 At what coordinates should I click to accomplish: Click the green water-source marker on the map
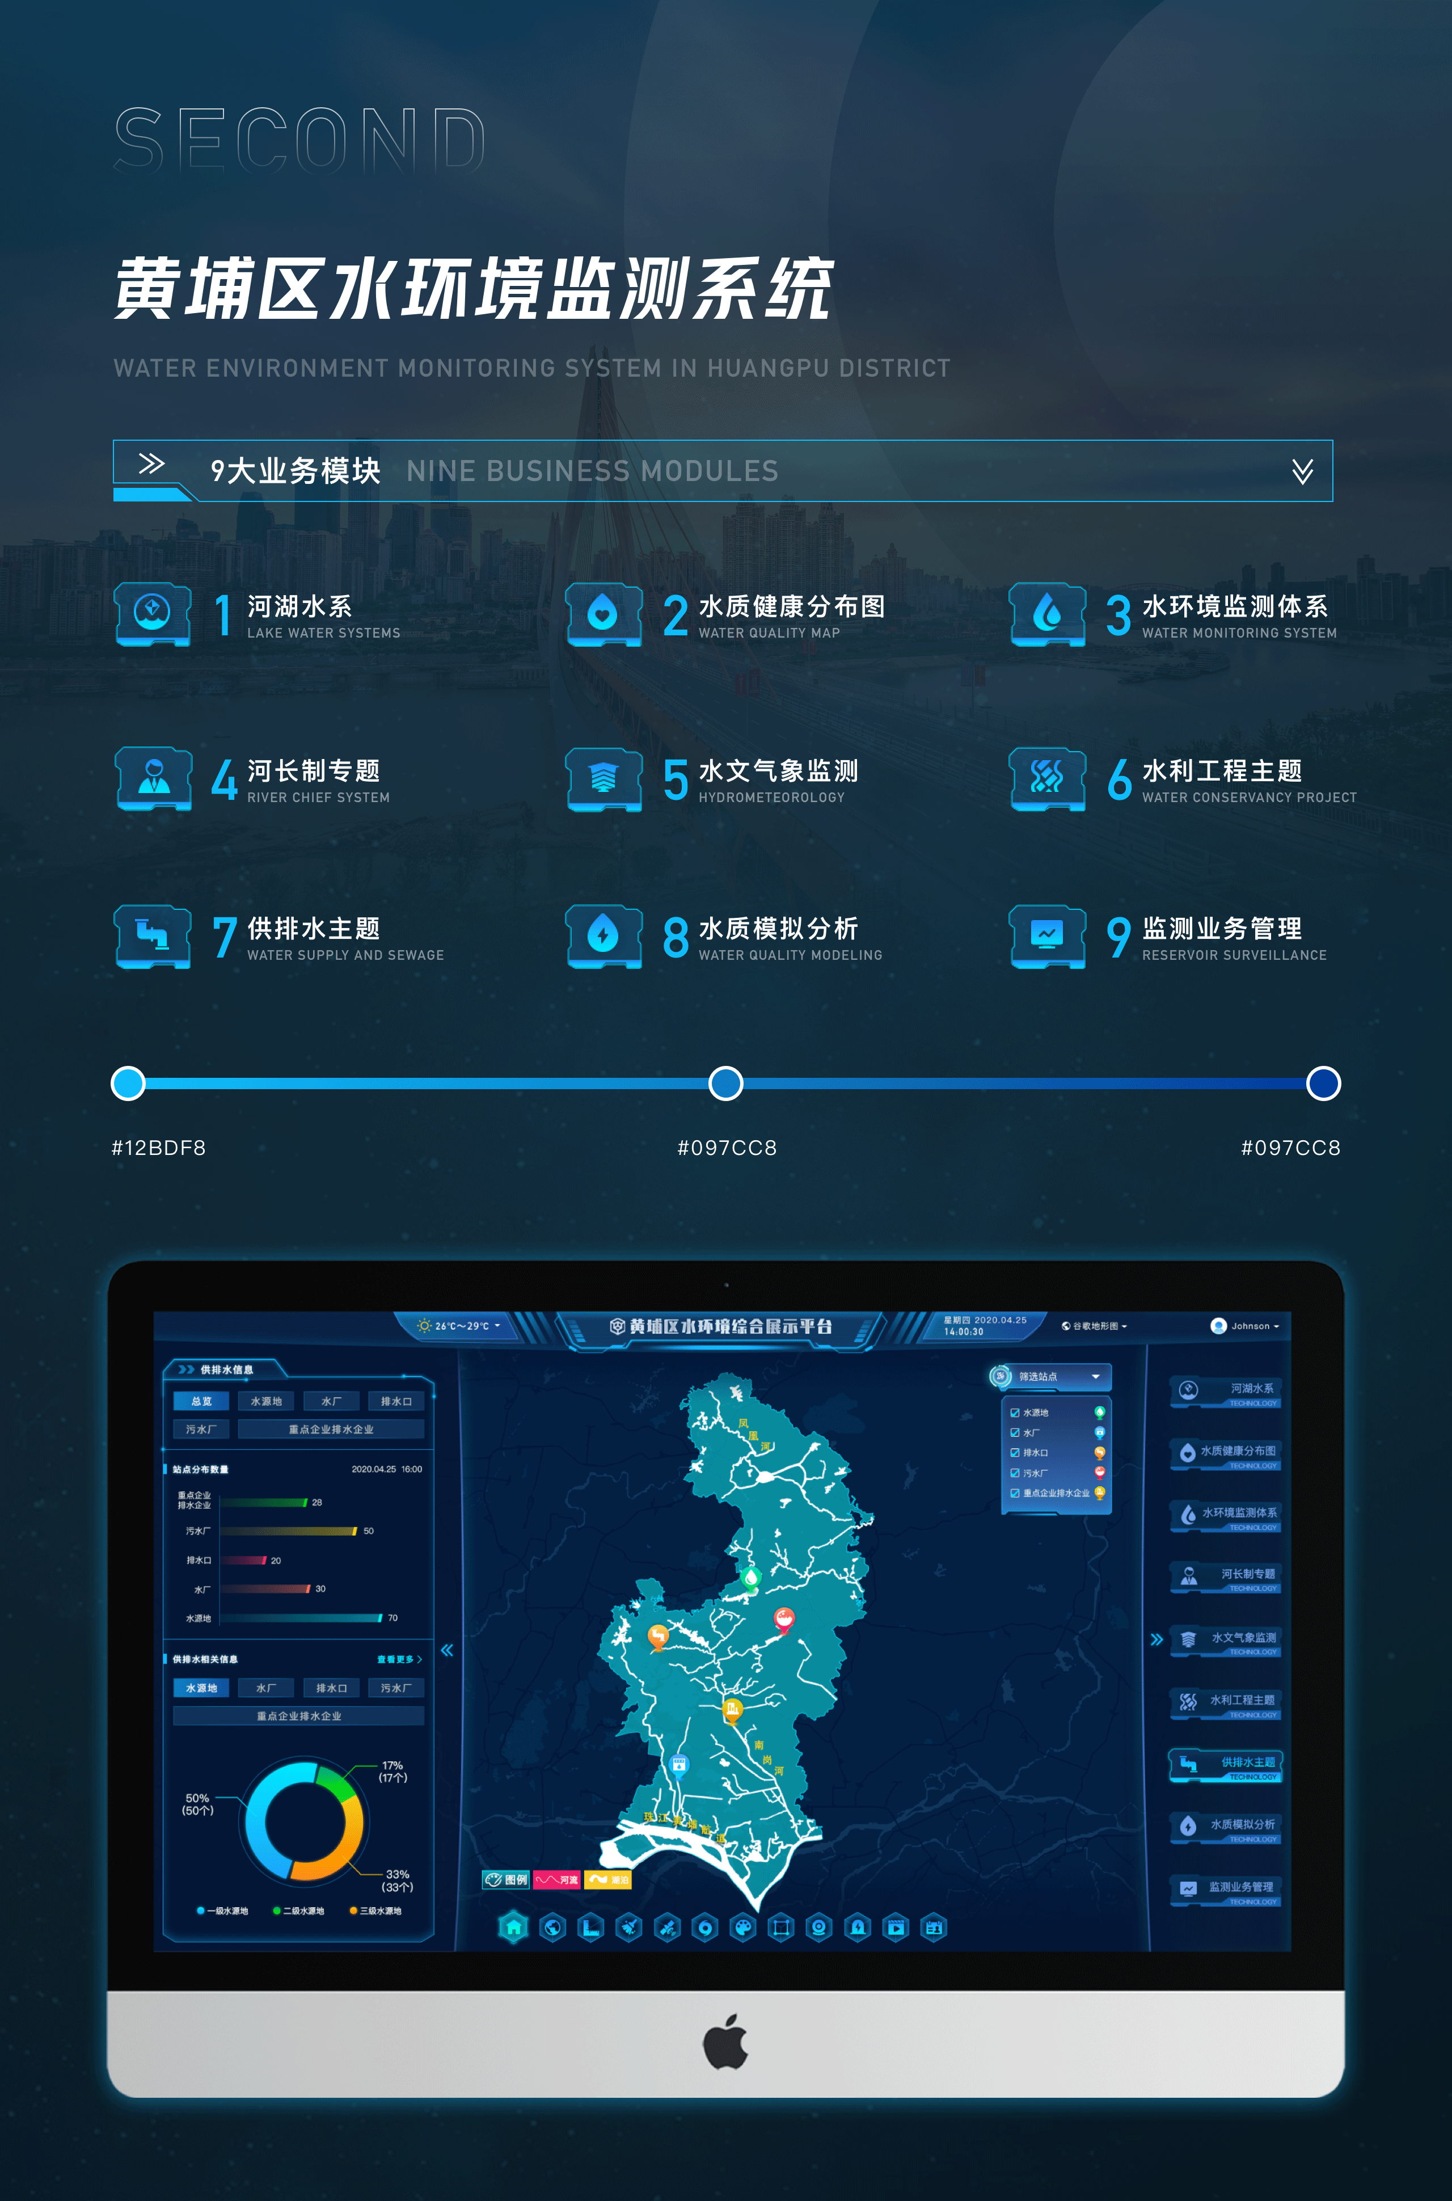(x=751, y=1579)
